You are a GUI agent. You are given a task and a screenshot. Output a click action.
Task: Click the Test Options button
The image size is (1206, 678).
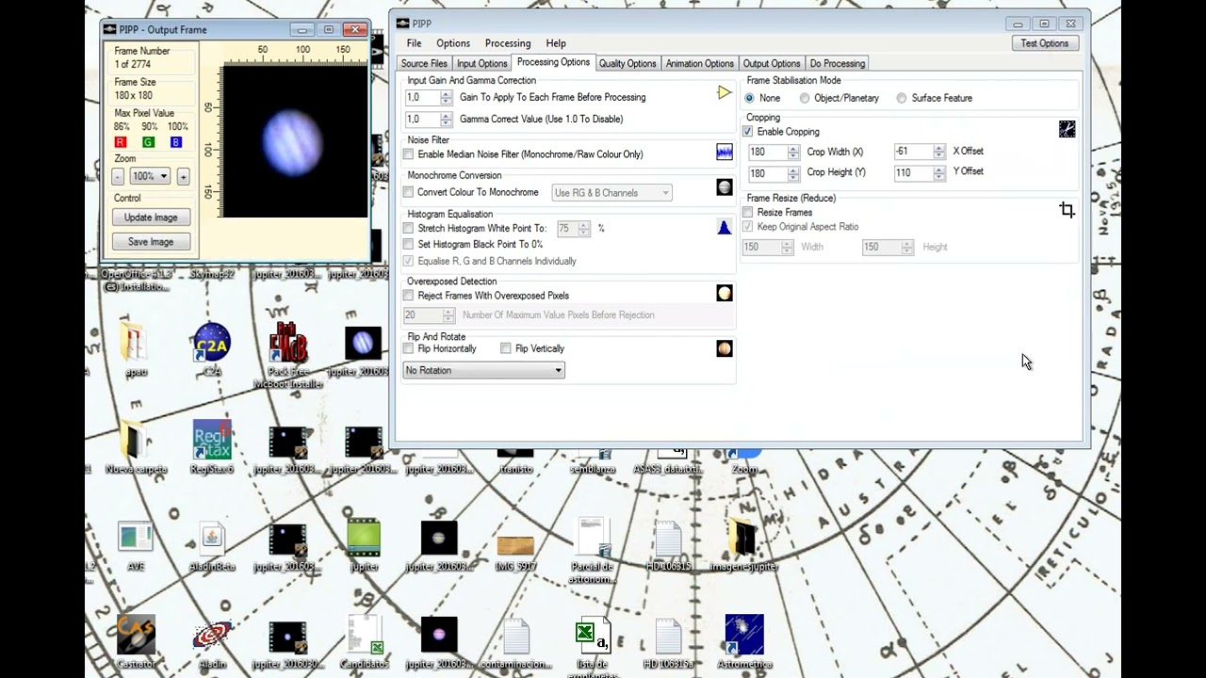tap(1045, 43)
